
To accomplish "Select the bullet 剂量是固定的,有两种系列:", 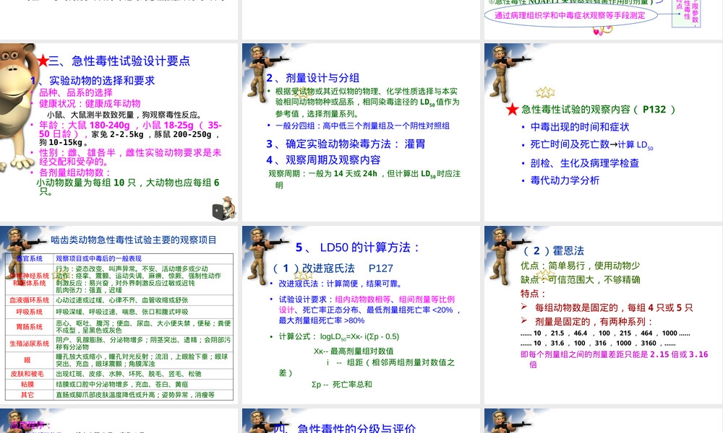I will [594, 322].
